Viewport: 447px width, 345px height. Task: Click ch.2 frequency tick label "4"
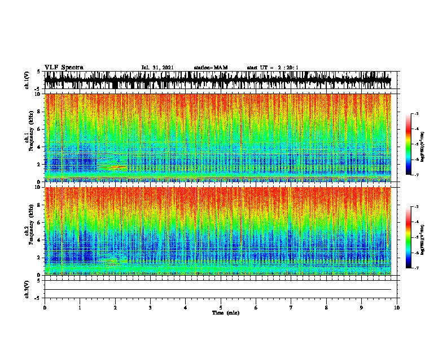point(40,240)
